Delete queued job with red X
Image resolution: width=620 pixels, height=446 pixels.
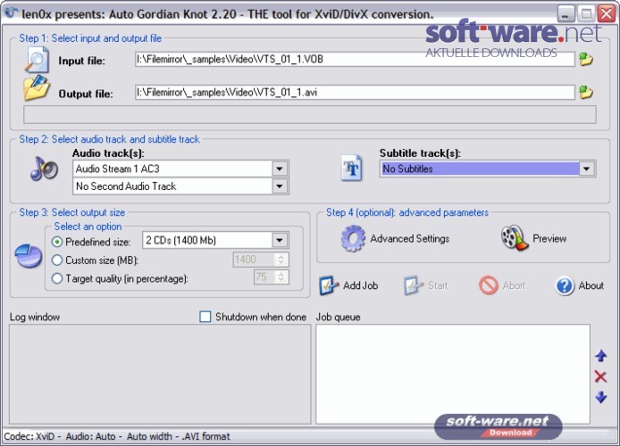pyautogui.click(x=600, y=376)
